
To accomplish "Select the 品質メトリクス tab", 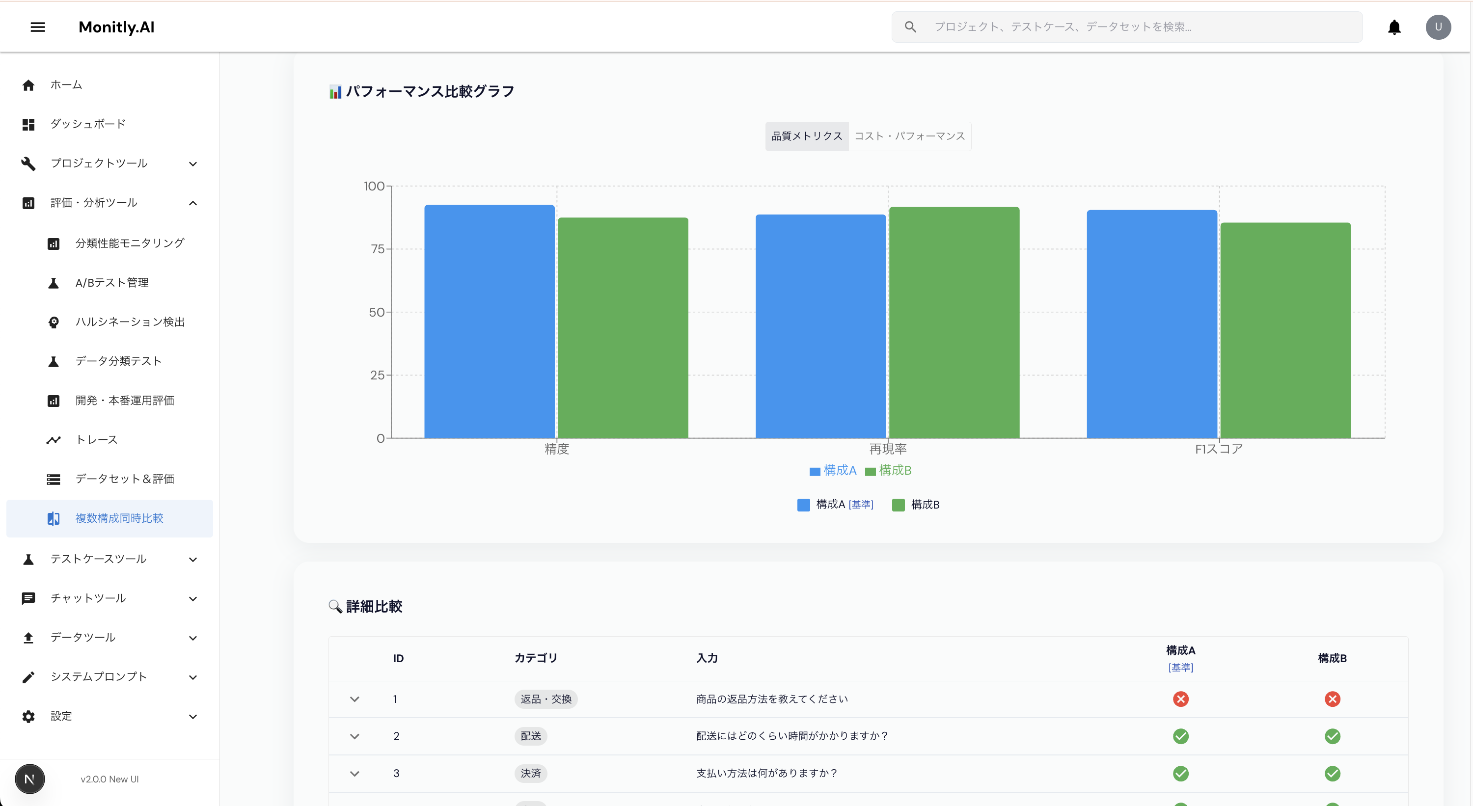I will pos(806,136).
